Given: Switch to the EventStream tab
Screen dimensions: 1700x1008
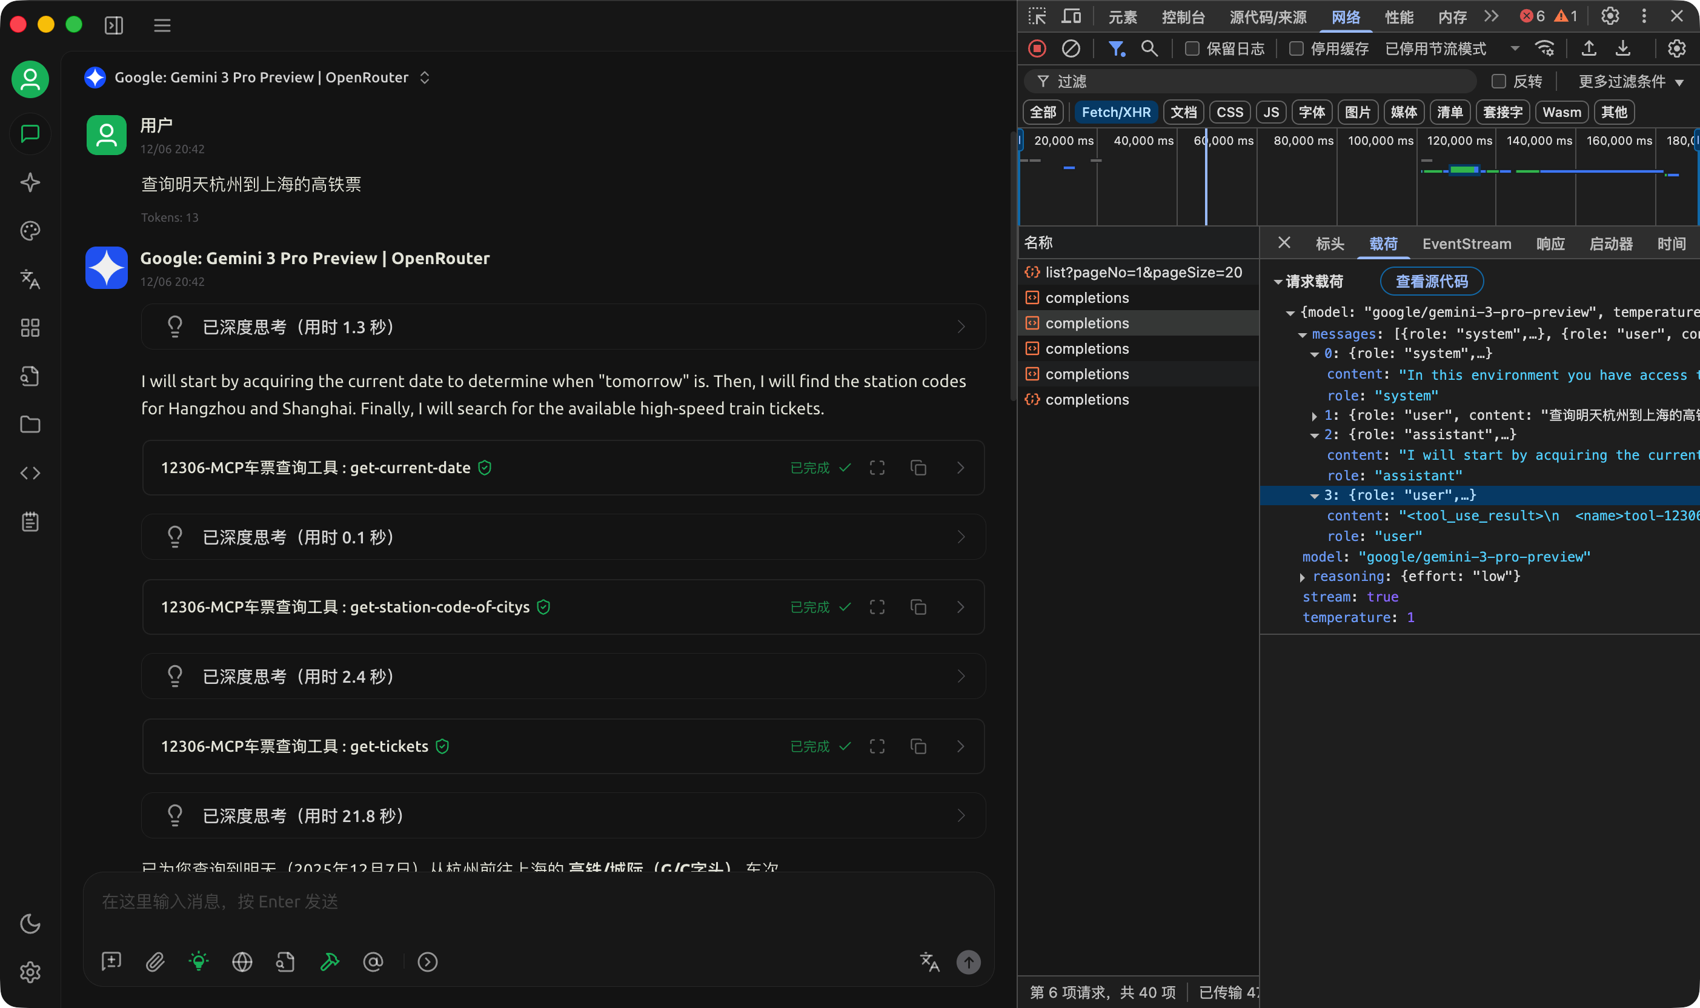Looking at the screenshot, I should (x=1466, y=244).
